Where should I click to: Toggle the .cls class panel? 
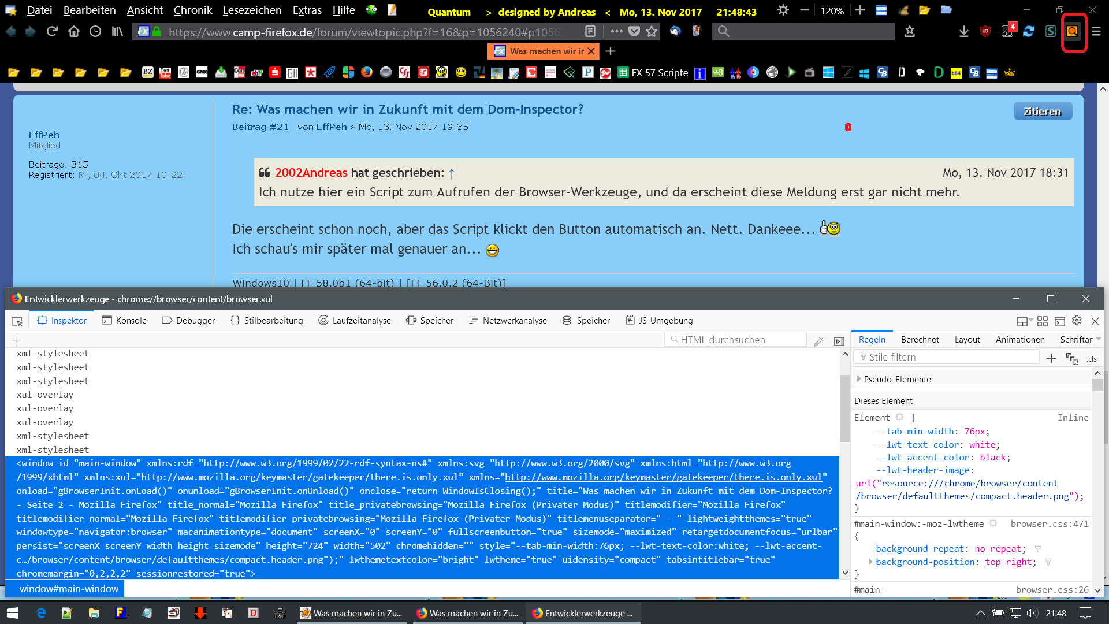[x=1091, y=359]
